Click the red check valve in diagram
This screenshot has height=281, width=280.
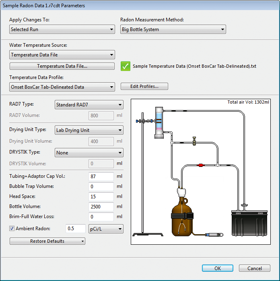point(201,165)
